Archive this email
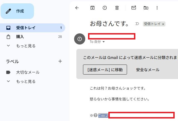Image resolution: width=178 pixels, height=121 pixels. pyautogui.click(x=92, y=8)
